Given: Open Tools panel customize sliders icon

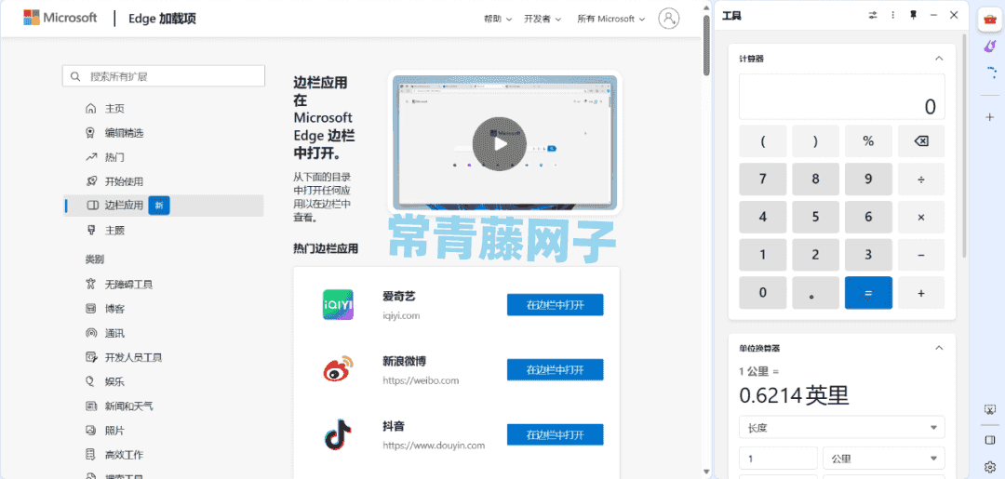Looking at the screenshot, I should click(872, 16).
